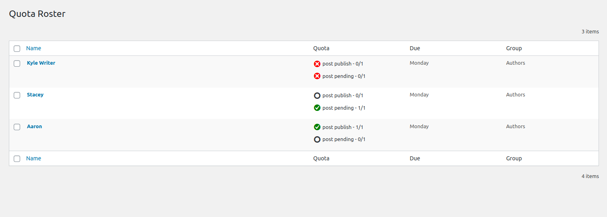Click empty circle icon for Stacey's post publish
The image size is (607, 217).
[x=317, y=96]
